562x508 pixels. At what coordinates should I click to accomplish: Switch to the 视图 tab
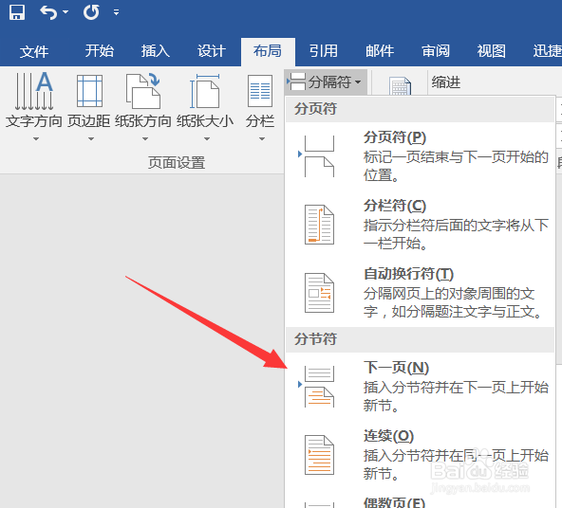492,51
